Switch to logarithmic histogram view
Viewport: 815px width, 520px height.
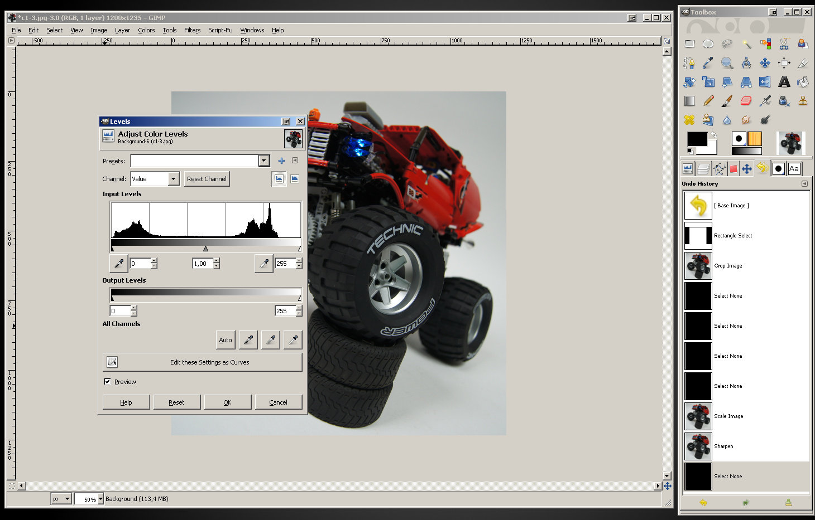294,179
